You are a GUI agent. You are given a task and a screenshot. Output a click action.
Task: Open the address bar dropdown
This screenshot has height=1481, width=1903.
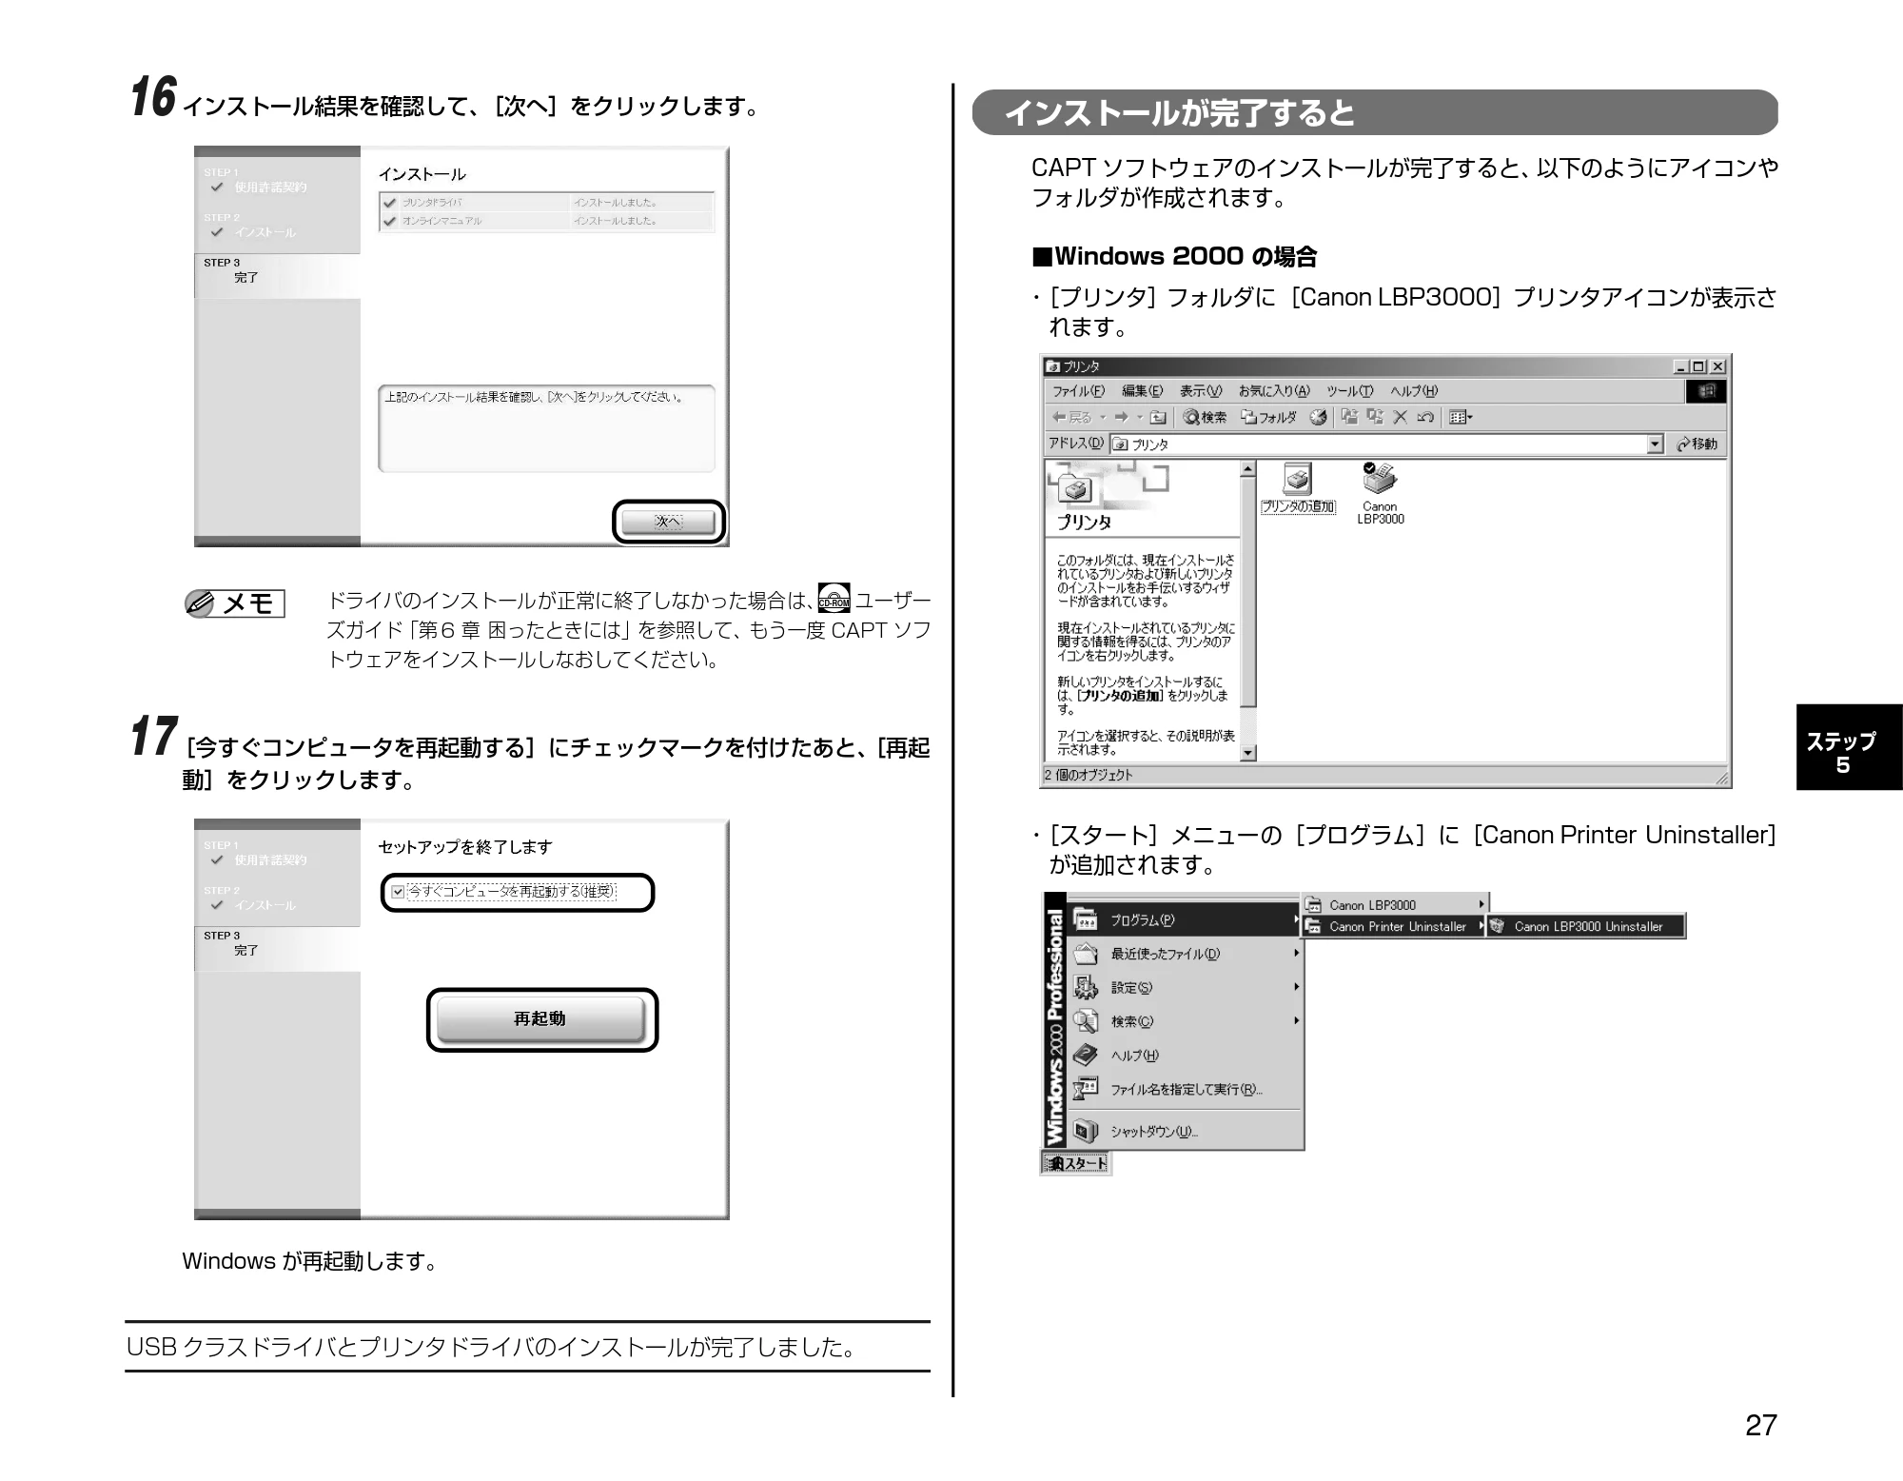[x=1656, y=444]
